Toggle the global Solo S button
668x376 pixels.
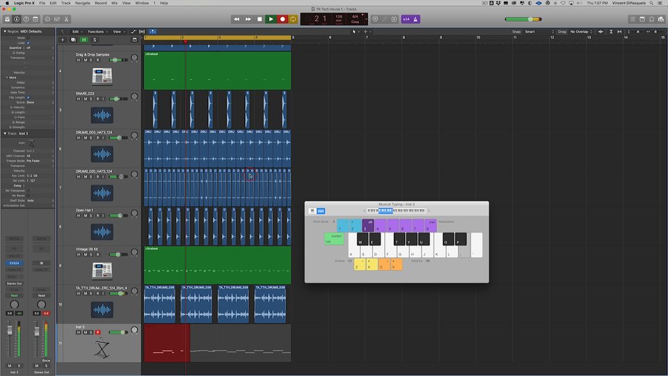[x=95, y=40]
